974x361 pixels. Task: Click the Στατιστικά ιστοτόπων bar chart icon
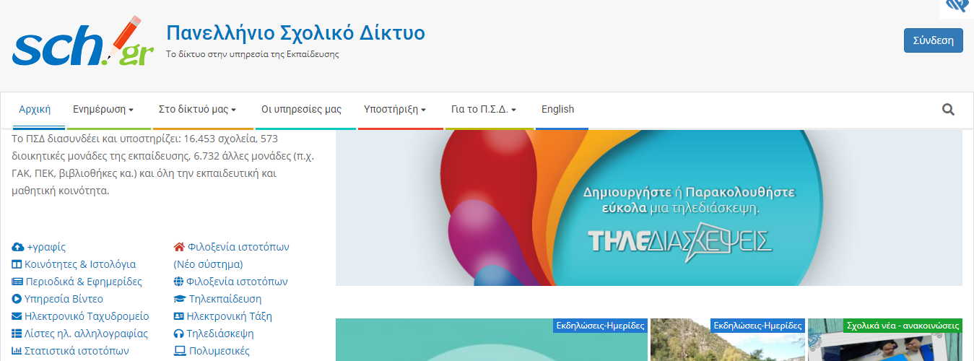pos(17,351)
